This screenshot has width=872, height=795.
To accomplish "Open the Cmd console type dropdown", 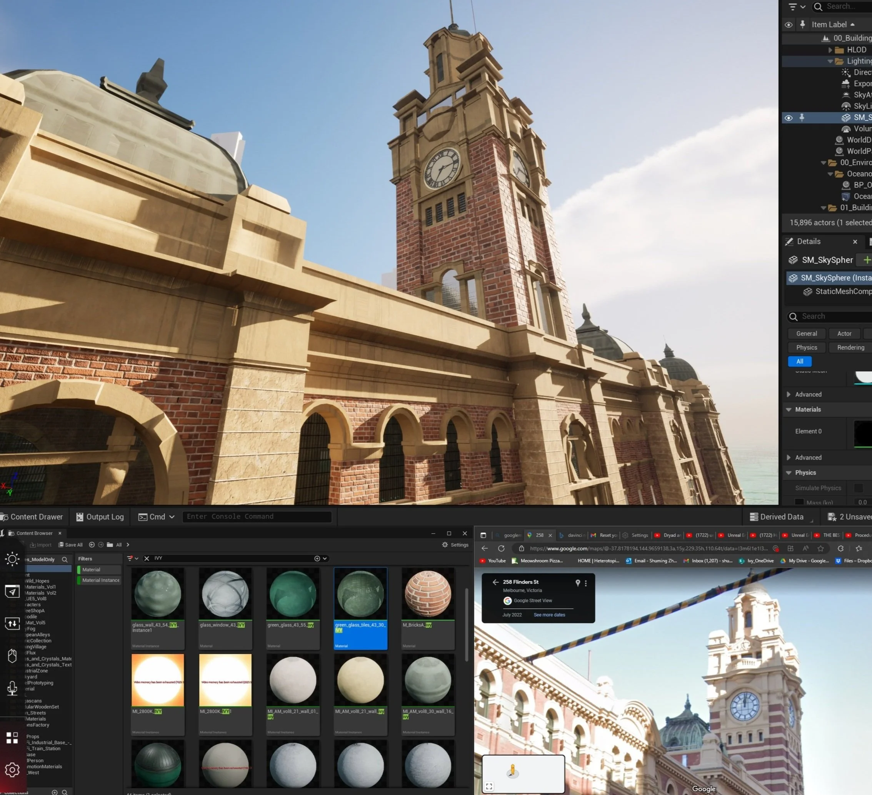I will point(172,517).
